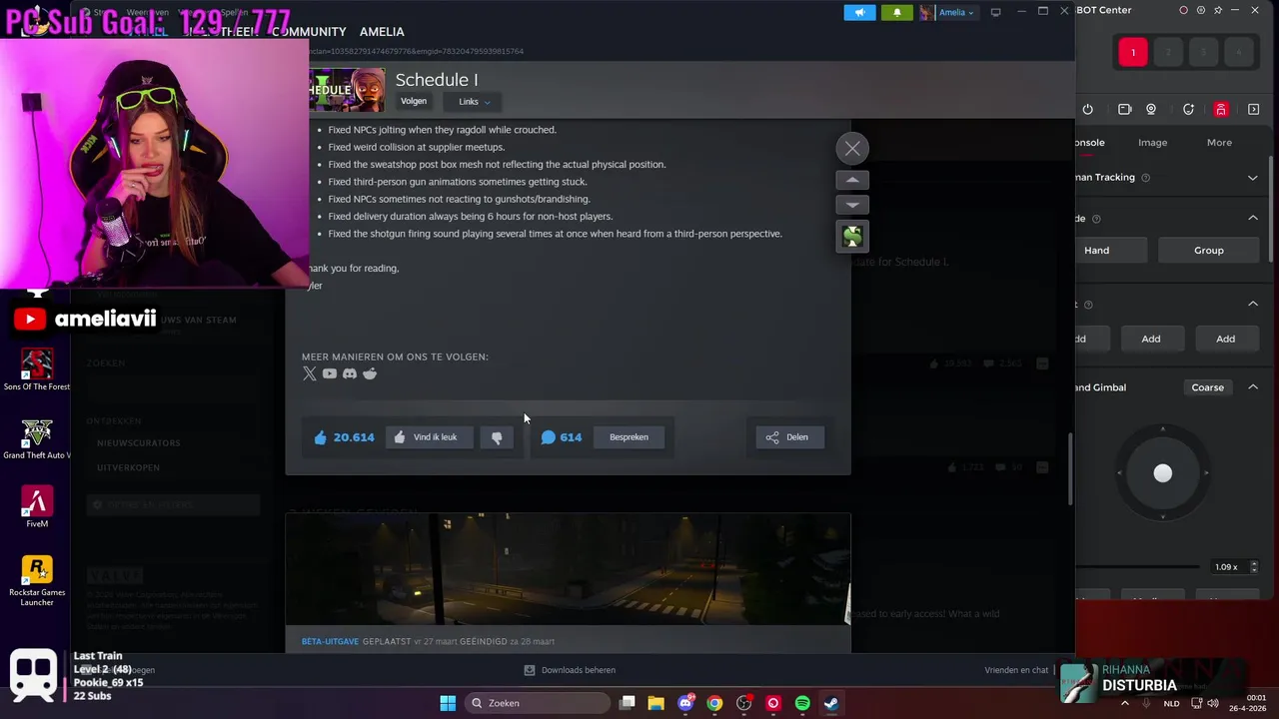Open the YouTube follow link icon
This screenshot has height=719, width=1279.
pos(330,373)
